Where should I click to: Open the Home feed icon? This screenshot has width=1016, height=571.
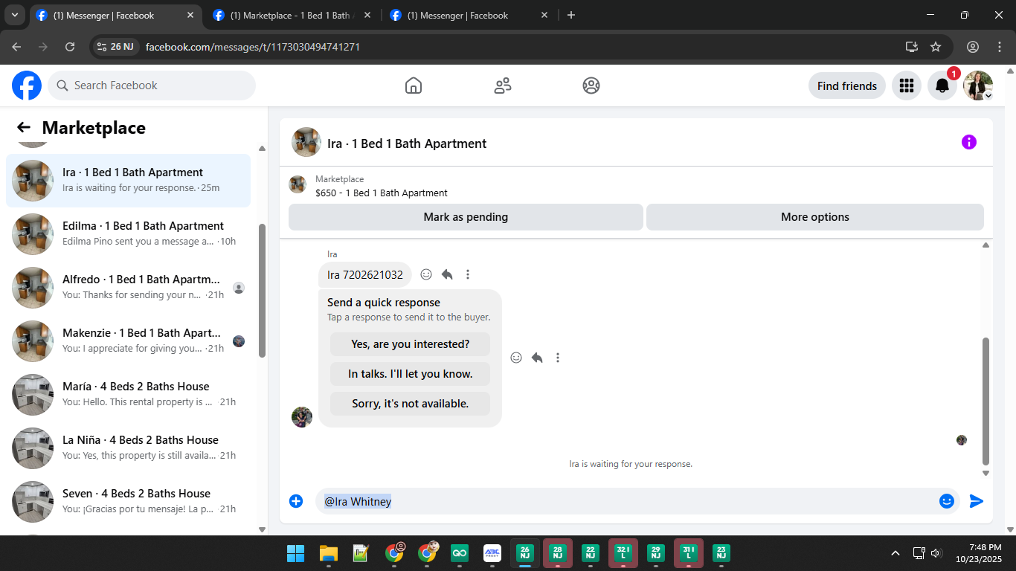click(414, 86)
